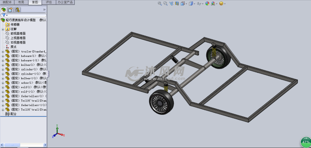
Task: Select the 上视基准面 plane
Action: (18, 38)
